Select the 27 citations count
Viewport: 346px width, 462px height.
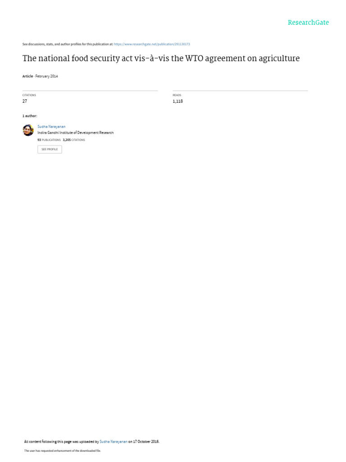click(25, 101)
